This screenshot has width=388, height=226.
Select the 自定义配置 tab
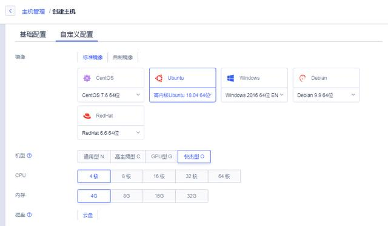77,34
